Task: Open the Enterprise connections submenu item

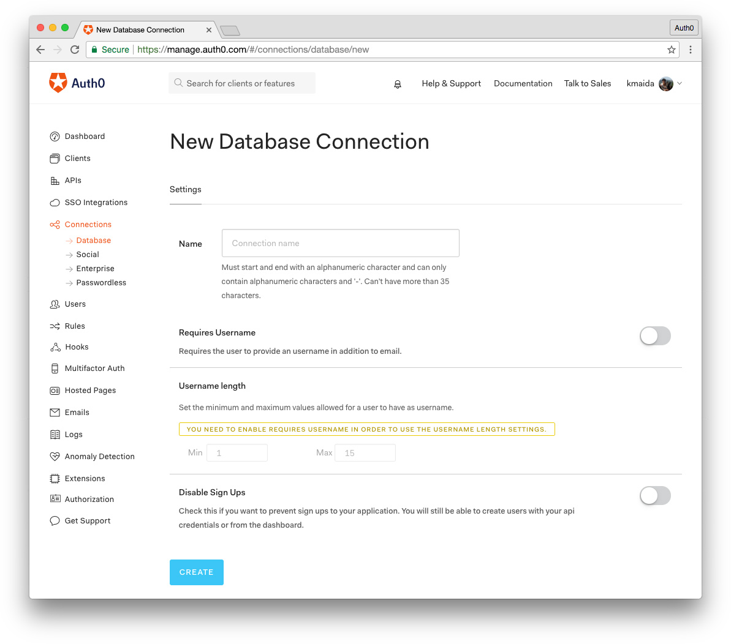Action: click(95, 269)
